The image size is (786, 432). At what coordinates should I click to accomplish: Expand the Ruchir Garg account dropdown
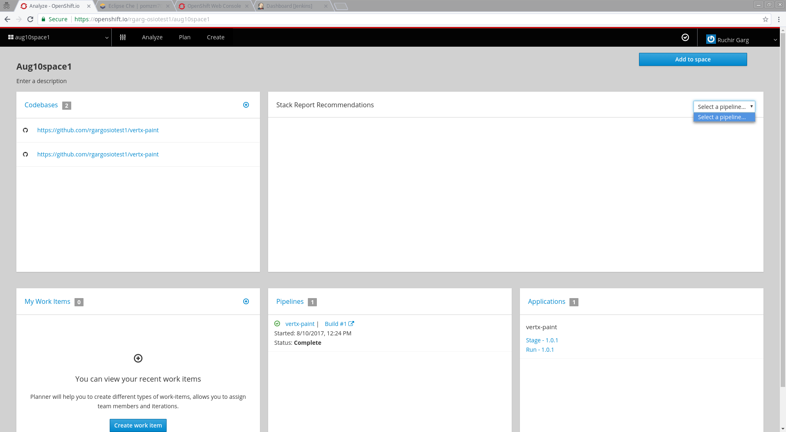pyautogui.click(x=775, y=39)
